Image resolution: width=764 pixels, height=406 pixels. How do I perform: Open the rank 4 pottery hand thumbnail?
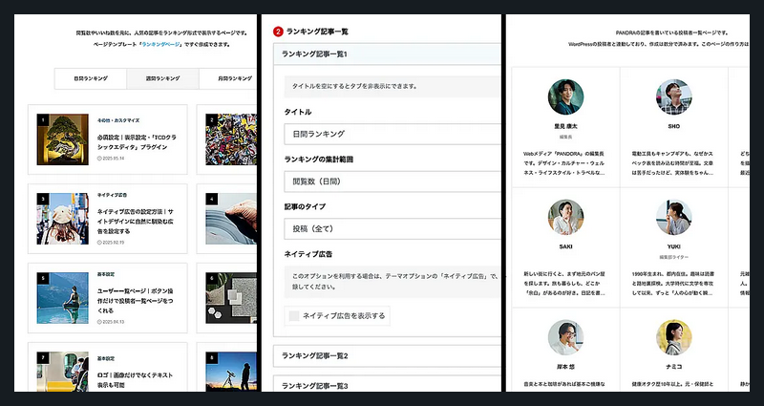point(231,219)
